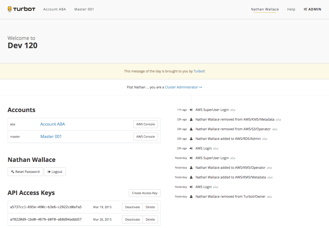Click login icon of Yesterday AWS Login

pyautogui.click(x=191, y=187)
